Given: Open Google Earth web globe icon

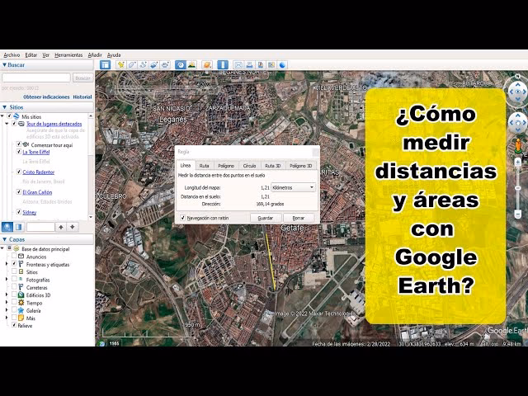Looking at the screenshot, I should [x=282, y=65].
